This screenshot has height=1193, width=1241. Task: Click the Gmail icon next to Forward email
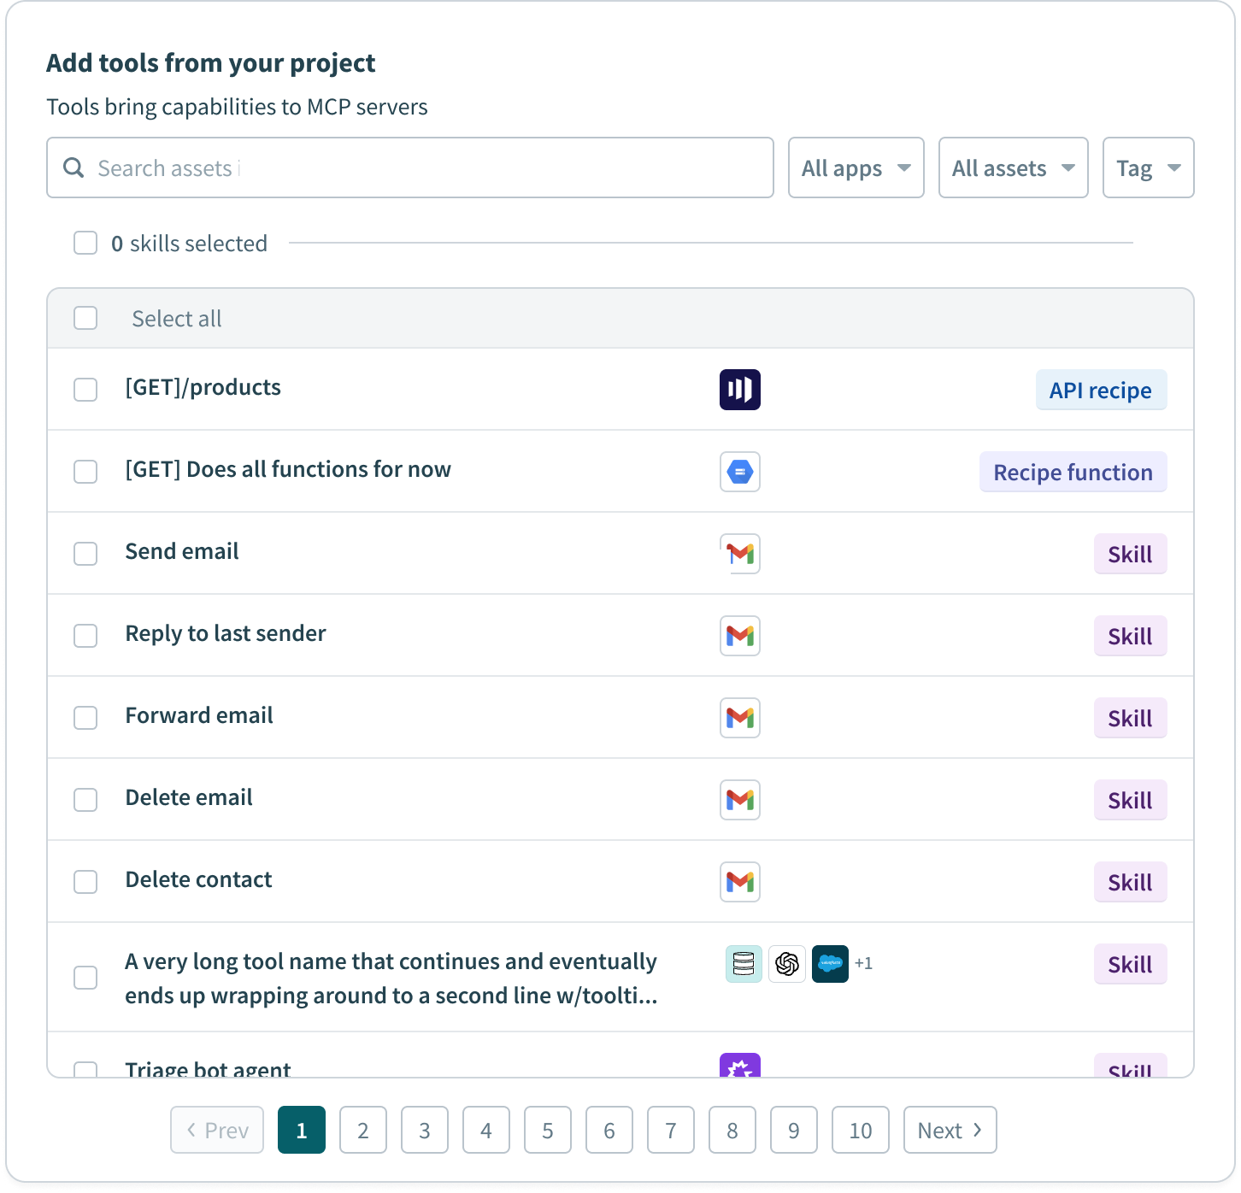pos(740,718)
